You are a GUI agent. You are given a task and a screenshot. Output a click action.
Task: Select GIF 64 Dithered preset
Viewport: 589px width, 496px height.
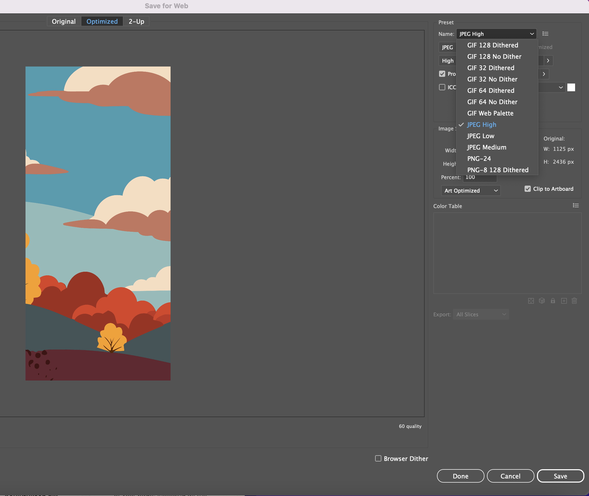[491, 90]
